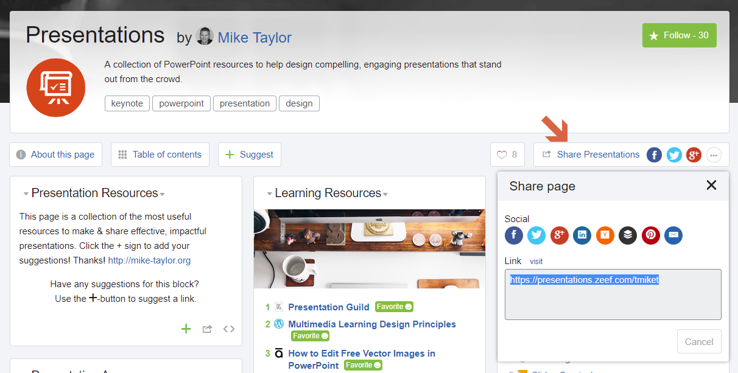Open About this page
738x373 pixels.
(x=55, y=155)
